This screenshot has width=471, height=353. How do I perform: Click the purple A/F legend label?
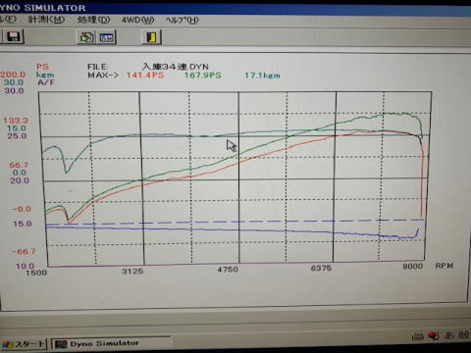[x=46, y=82]
